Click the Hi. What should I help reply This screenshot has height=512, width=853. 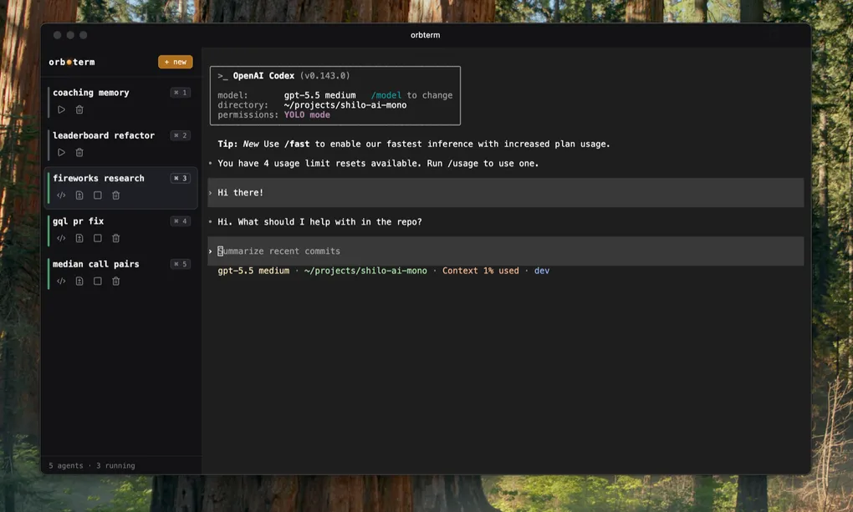319,222
